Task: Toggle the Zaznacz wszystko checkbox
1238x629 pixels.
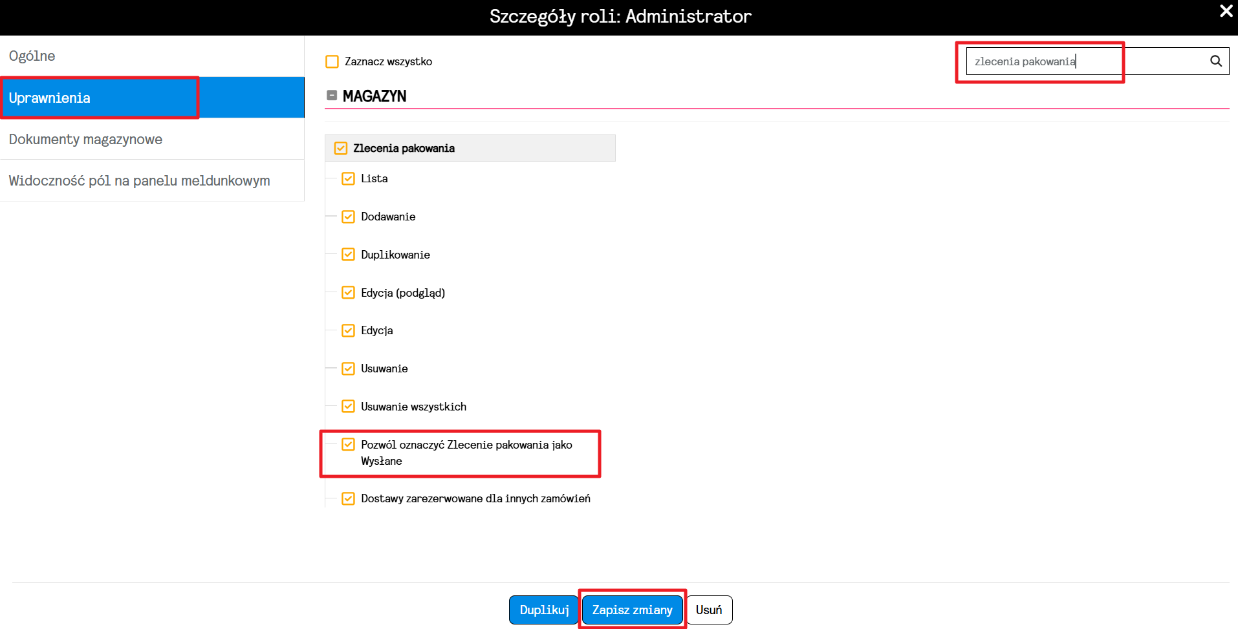Action: (x=332, y=61)
